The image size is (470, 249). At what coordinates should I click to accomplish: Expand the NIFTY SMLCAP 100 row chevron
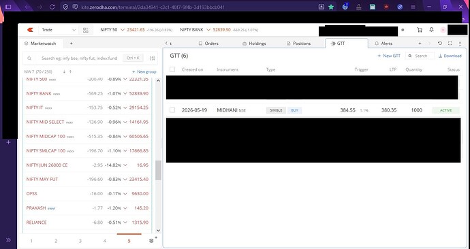point(125,151)
